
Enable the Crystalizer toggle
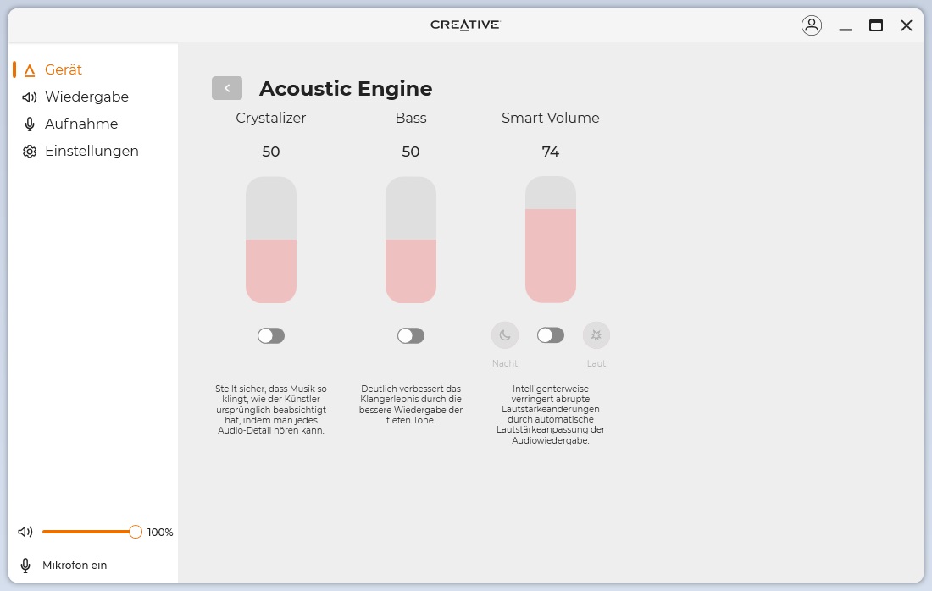pos(271,336)
